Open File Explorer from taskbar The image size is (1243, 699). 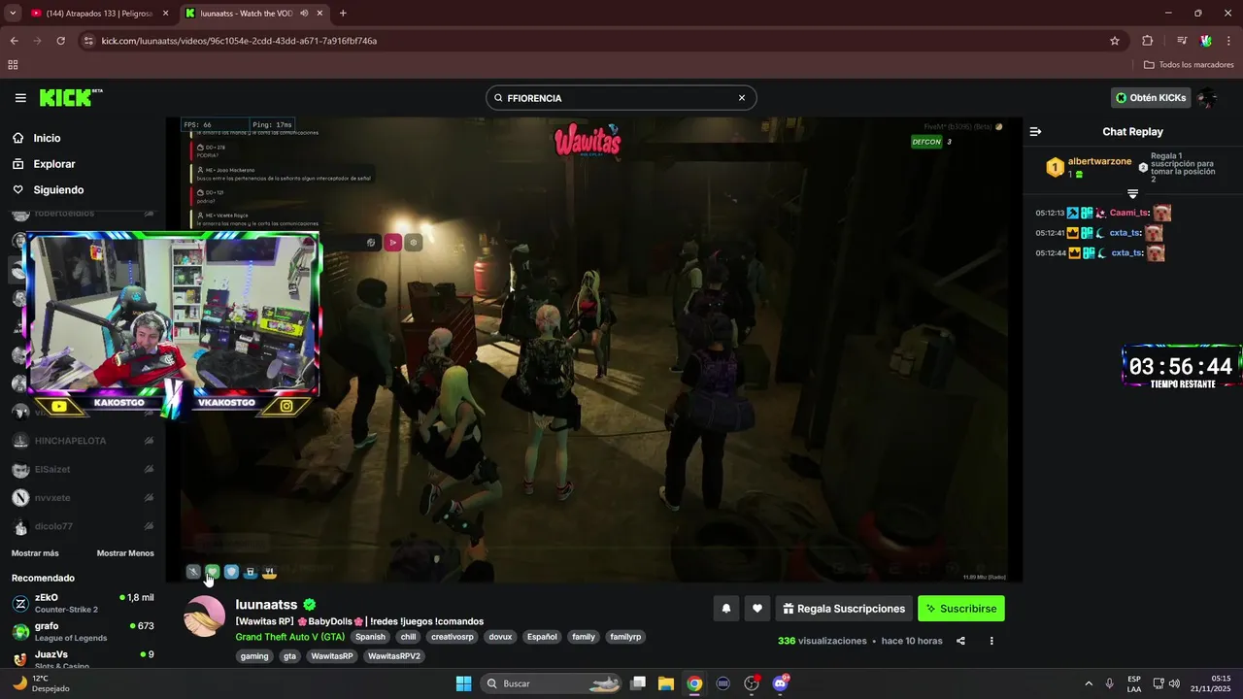coord(666,683)
